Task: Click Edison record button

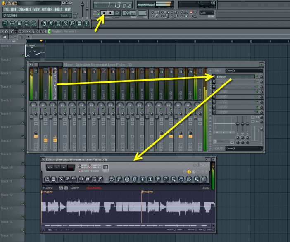Action: (71, 168)
